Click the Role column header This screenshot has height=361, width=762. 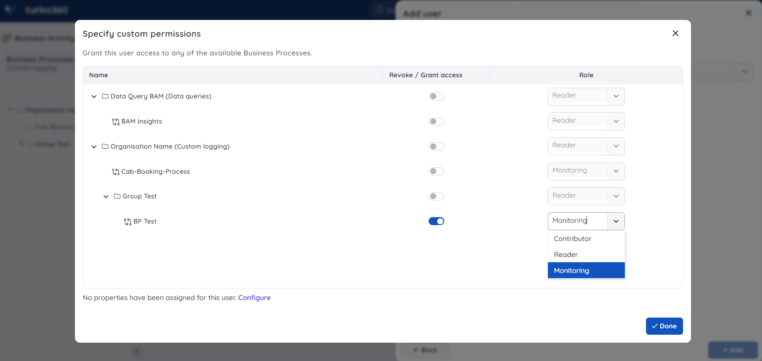tap(586, 75)
